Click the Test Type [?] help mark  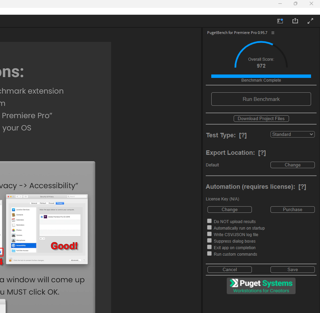tap(243, 135)
